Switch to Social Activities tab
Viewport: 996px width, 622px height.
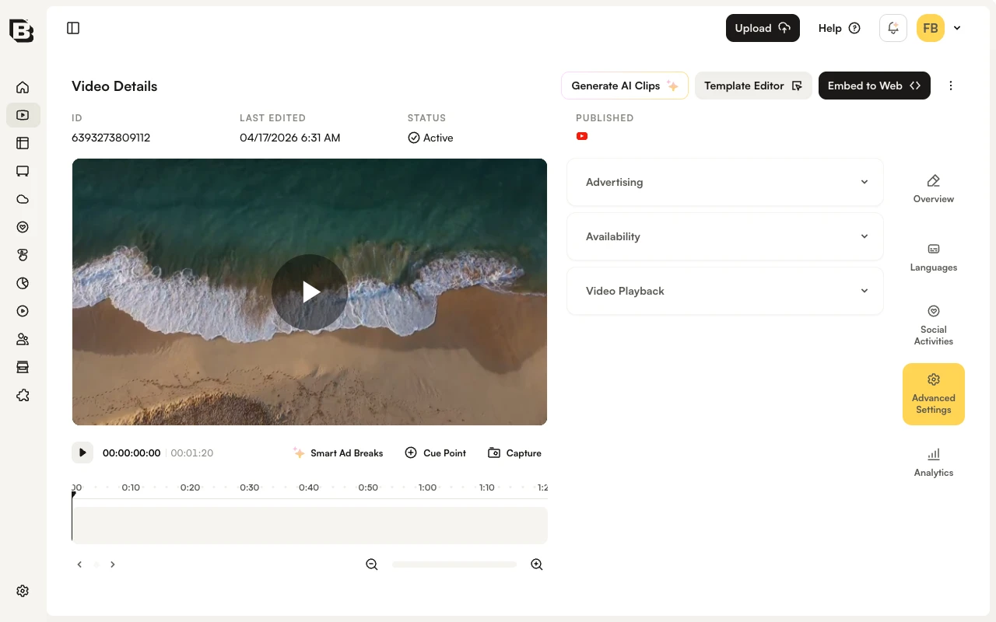point(934,325)
